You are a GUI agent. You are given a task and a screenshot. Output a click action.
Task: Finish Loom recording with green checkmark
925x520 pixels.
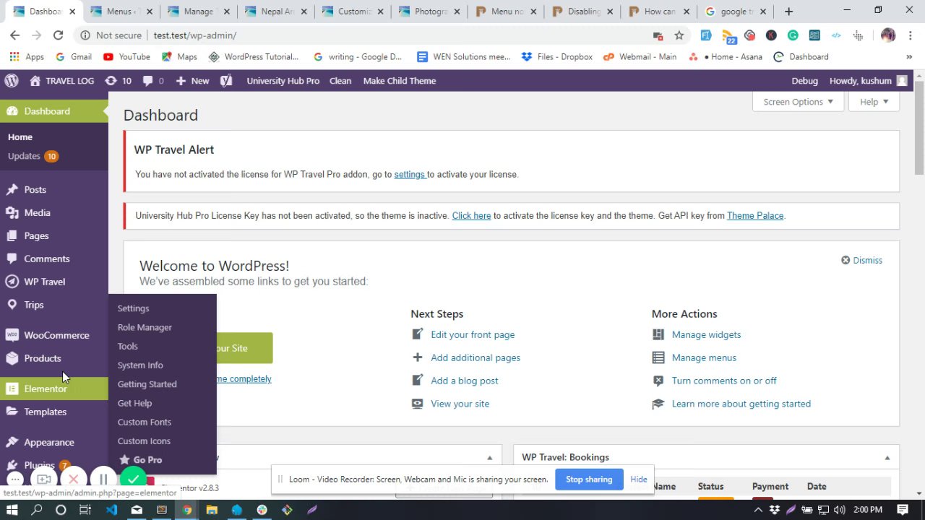click(133, 479)
